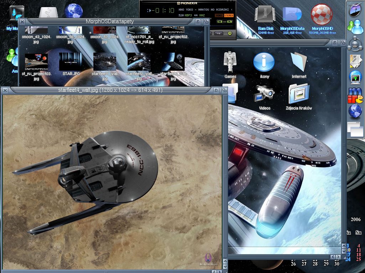
Task: Select the red Sunday date 4 on the calendar
Action: [359, 246]
